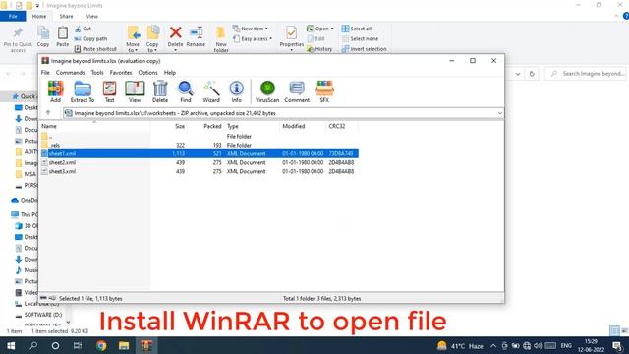Viewport: 629px width, 354px height.
Task: Click Paste in the Explorer ribbon
Action: 62,37
